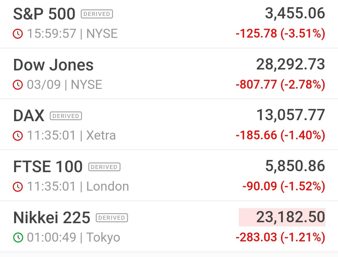338x257 pixels.
Task: Click the DERIVED badge next to DAX
Action: [66, 116]
